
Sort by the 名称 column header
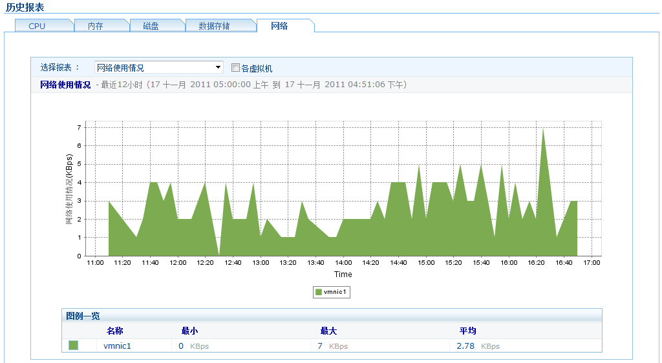114,331
